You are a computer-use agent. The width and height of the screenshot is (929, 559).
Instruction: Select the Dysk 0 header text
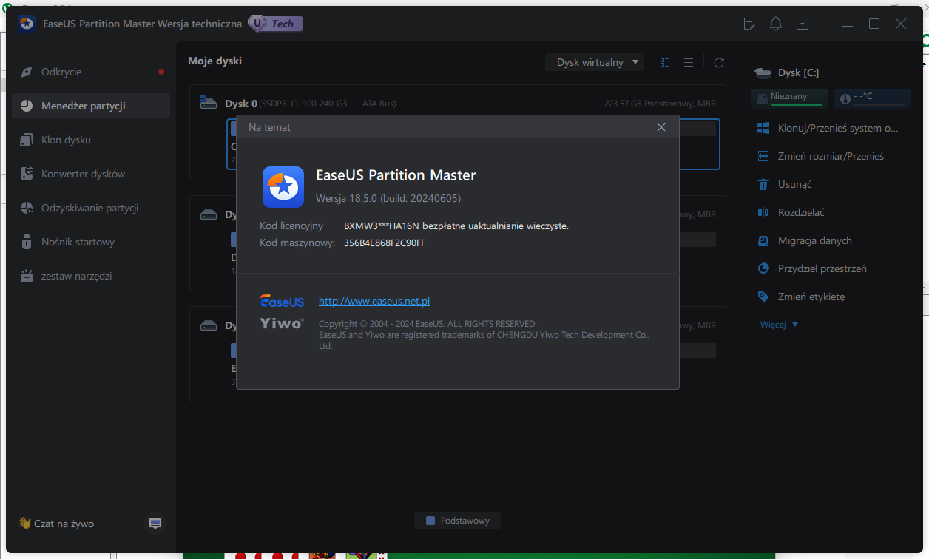(241, 104)
